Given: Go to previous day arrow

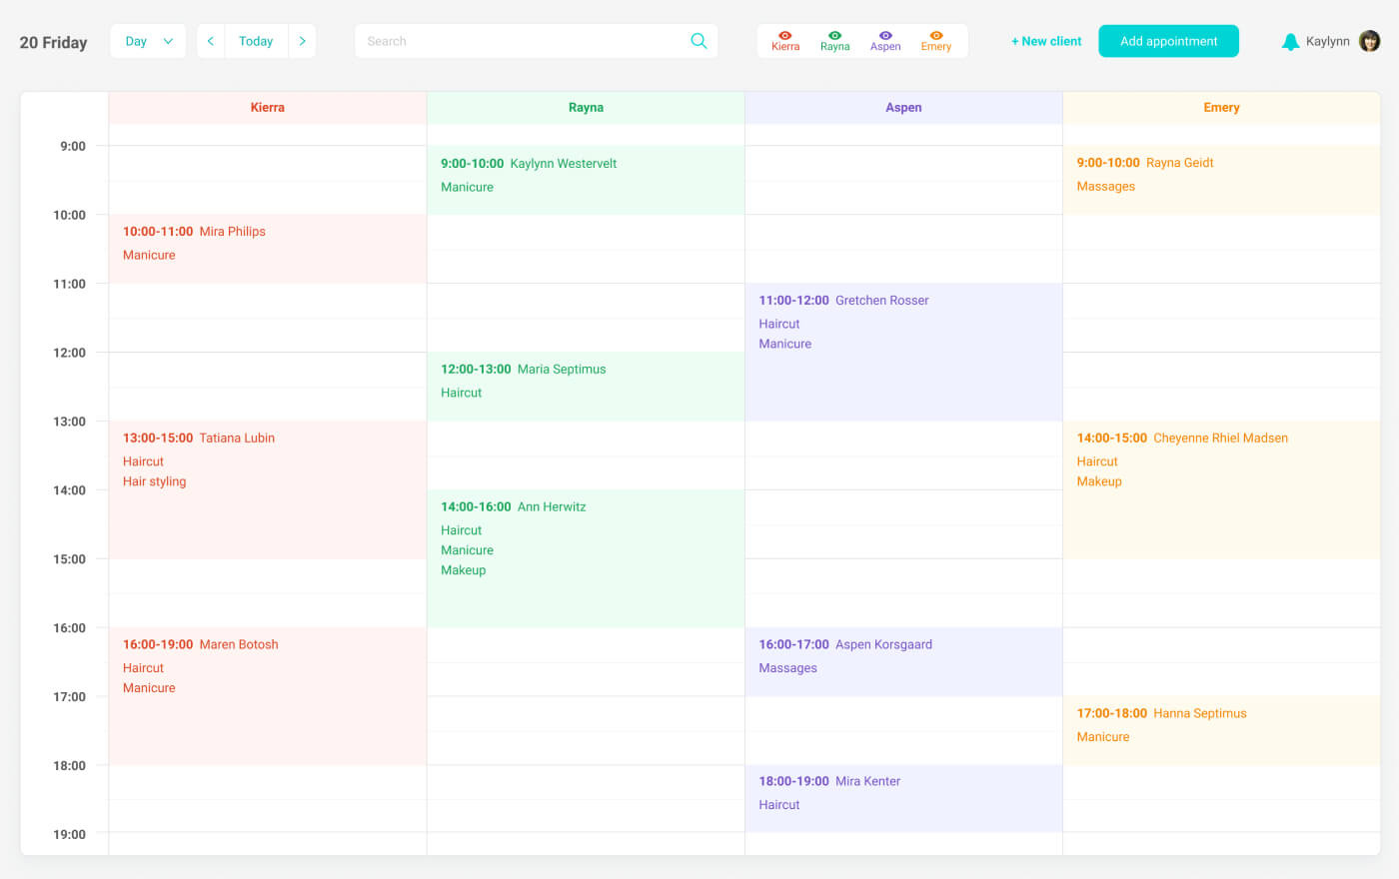Looking at the screenshot, I should point(211,41).
